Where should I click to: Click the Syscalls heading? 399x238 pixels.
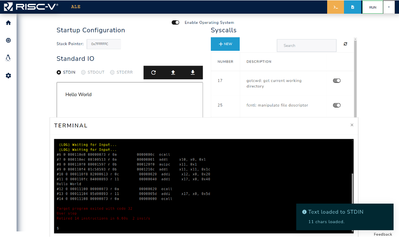224,30
